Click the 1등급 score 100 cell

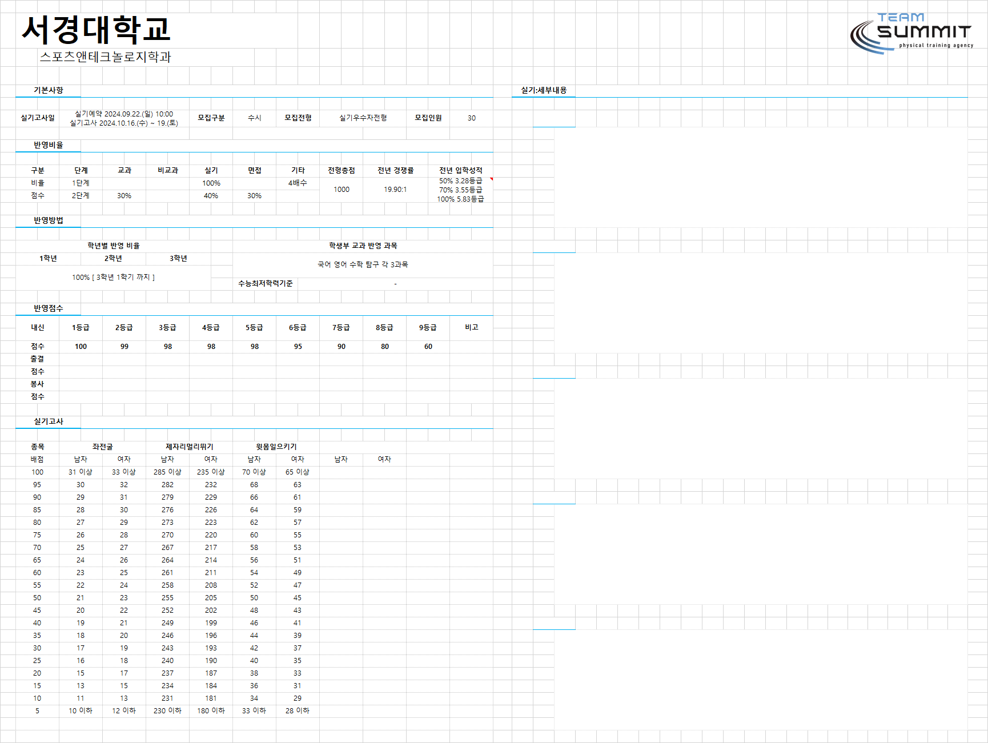click(x=81, y=347)
